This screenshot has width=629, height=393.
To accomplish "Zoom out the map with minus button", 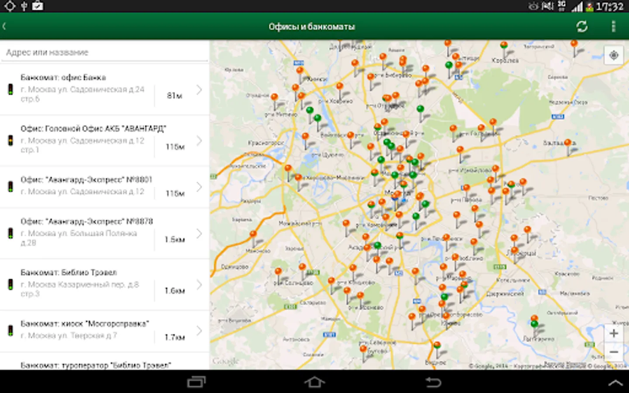I will (x=614, y=352).
